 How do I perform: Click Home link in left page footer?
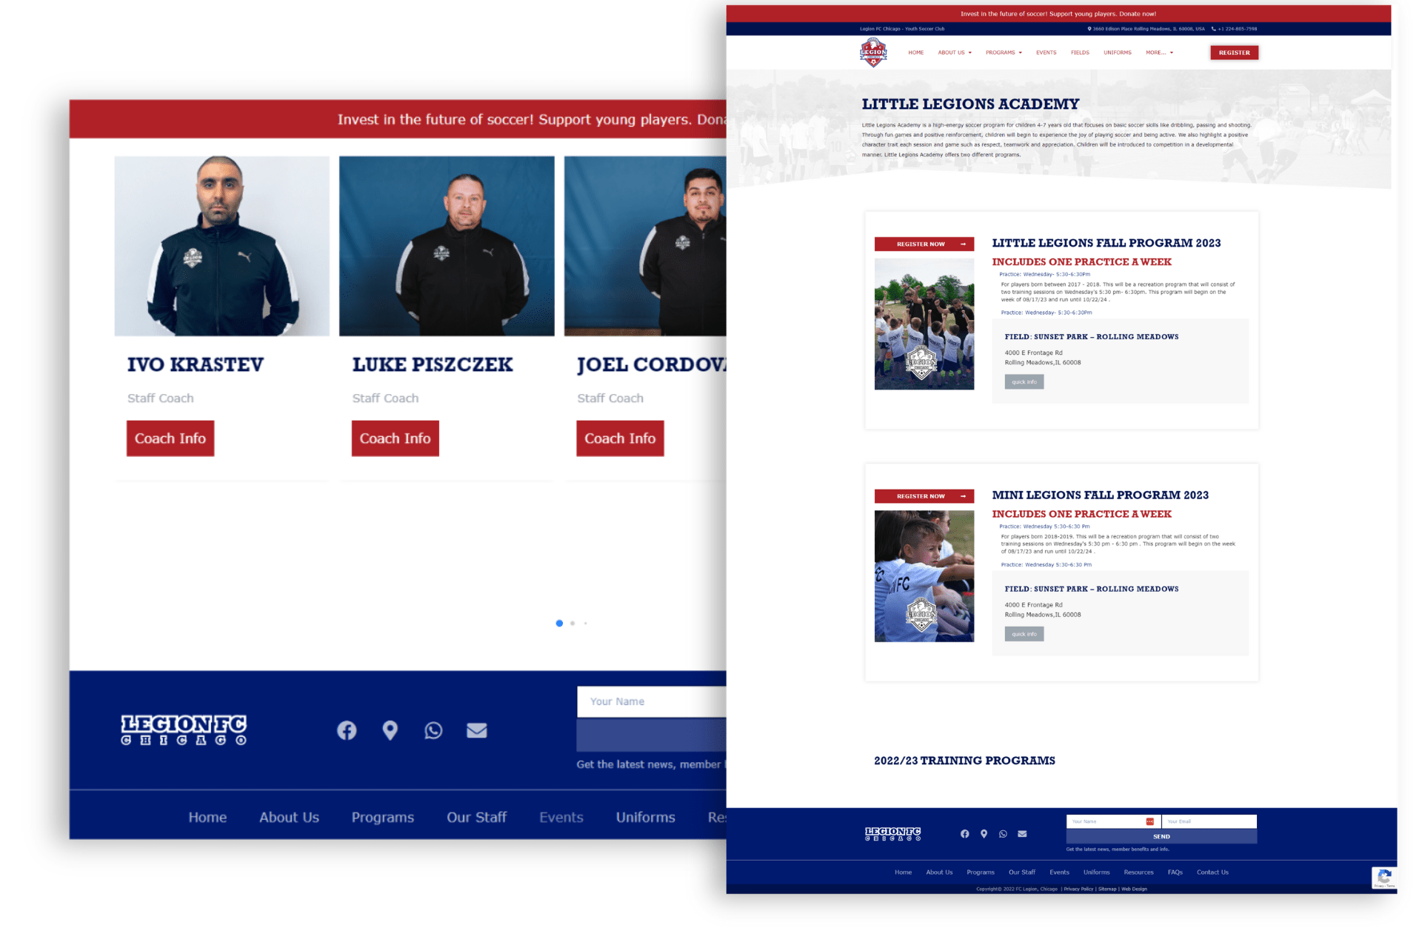click(x=207, y=817)
